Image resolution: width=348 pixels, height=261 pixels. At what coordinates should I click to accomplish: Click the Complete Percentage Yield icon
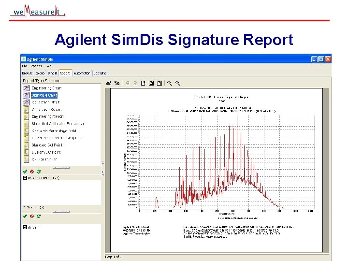tap(27, 130)
